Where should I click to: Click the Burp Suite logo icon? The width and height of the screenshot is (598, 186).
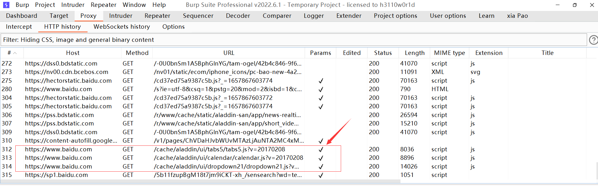coord(6,5)
